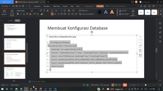Expand the Menu dropdown

[x=6, y=6]
